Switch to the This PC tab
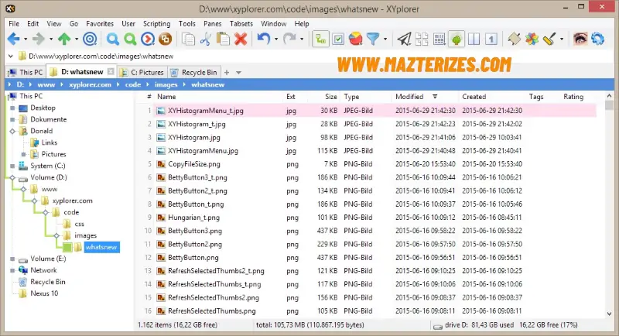Viewport: 619px width, 336px height. [x=26, y=72]
